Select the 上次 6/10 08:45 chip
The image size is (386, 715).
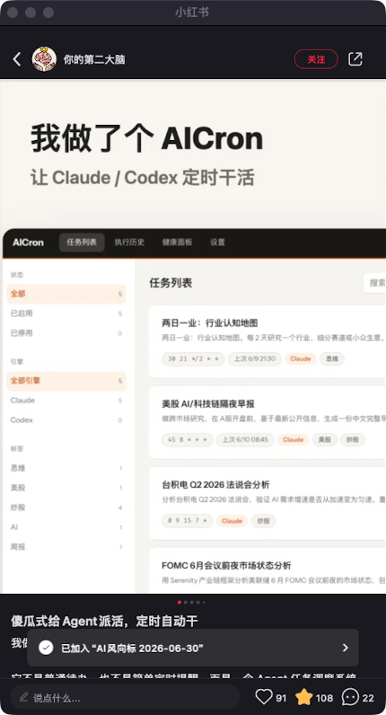pyautogui.click(x=245, y=439)
